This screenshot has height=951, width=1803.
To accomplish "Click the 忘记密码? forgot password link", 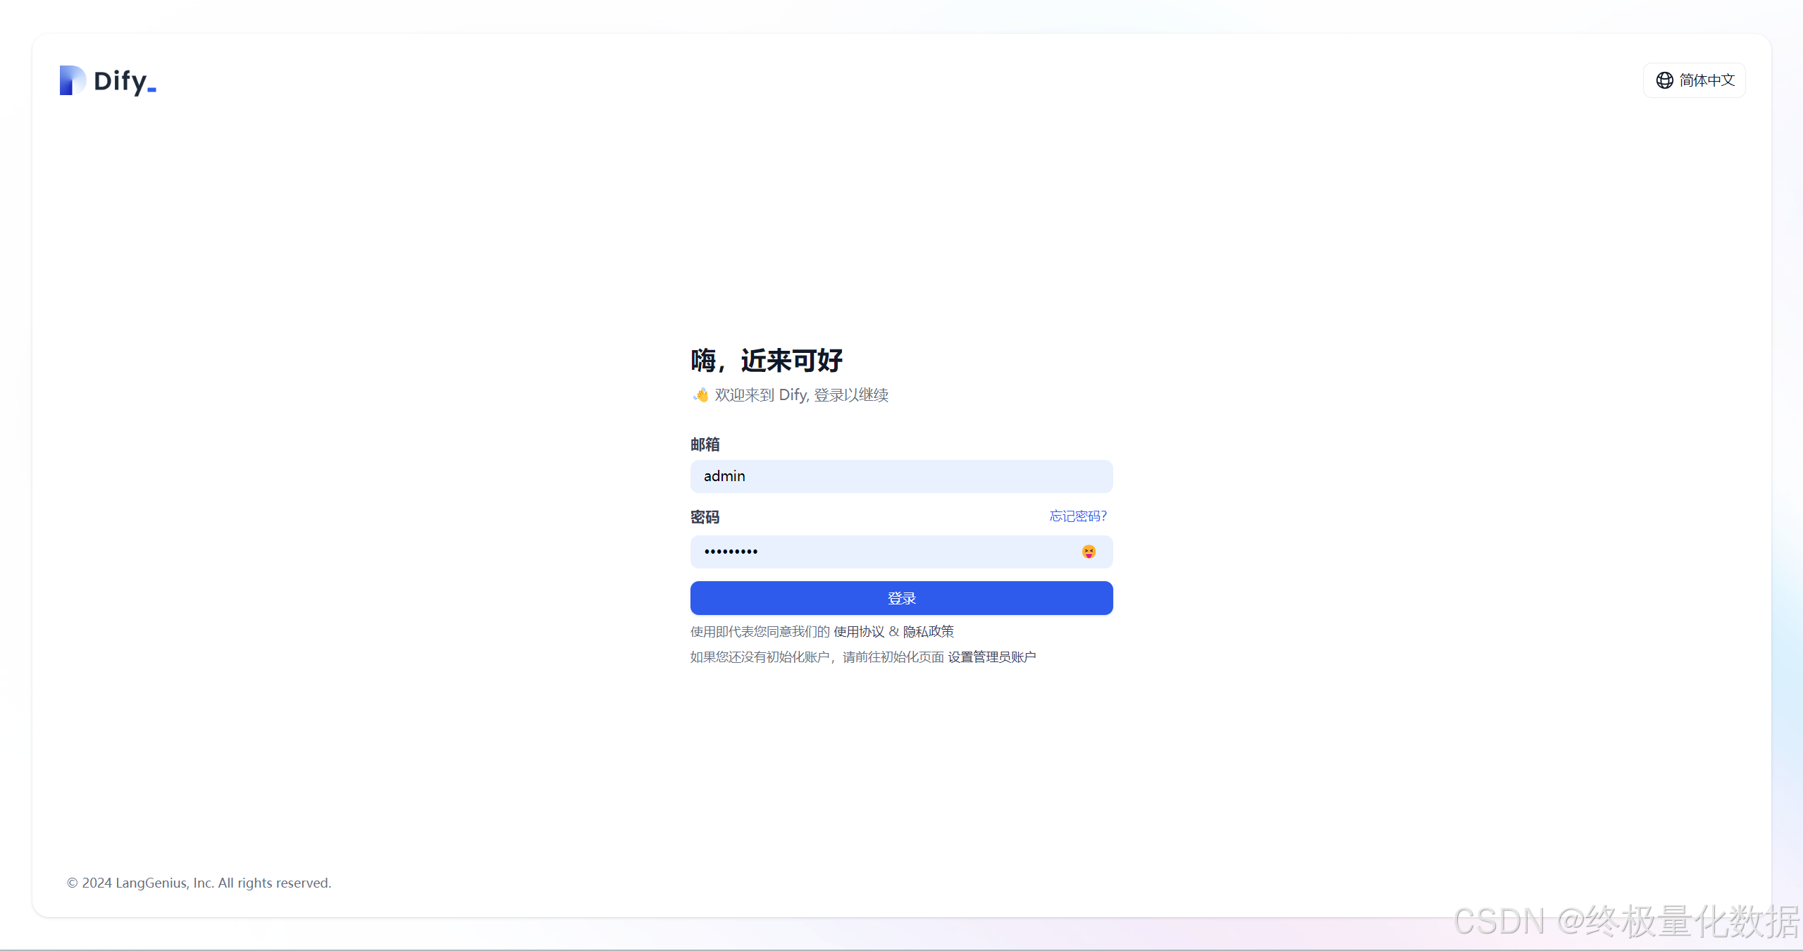I will coord(1077,516).
